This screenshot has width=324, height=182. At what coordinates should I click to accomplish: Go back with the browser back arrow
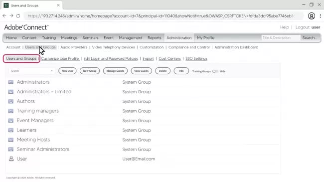coord(4,16)
